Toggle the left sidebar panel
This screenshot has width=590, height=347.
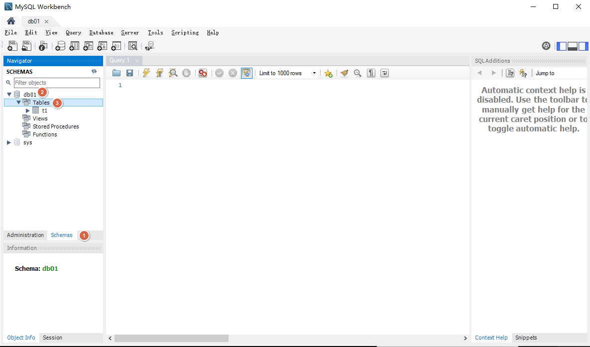coord(562,46)
